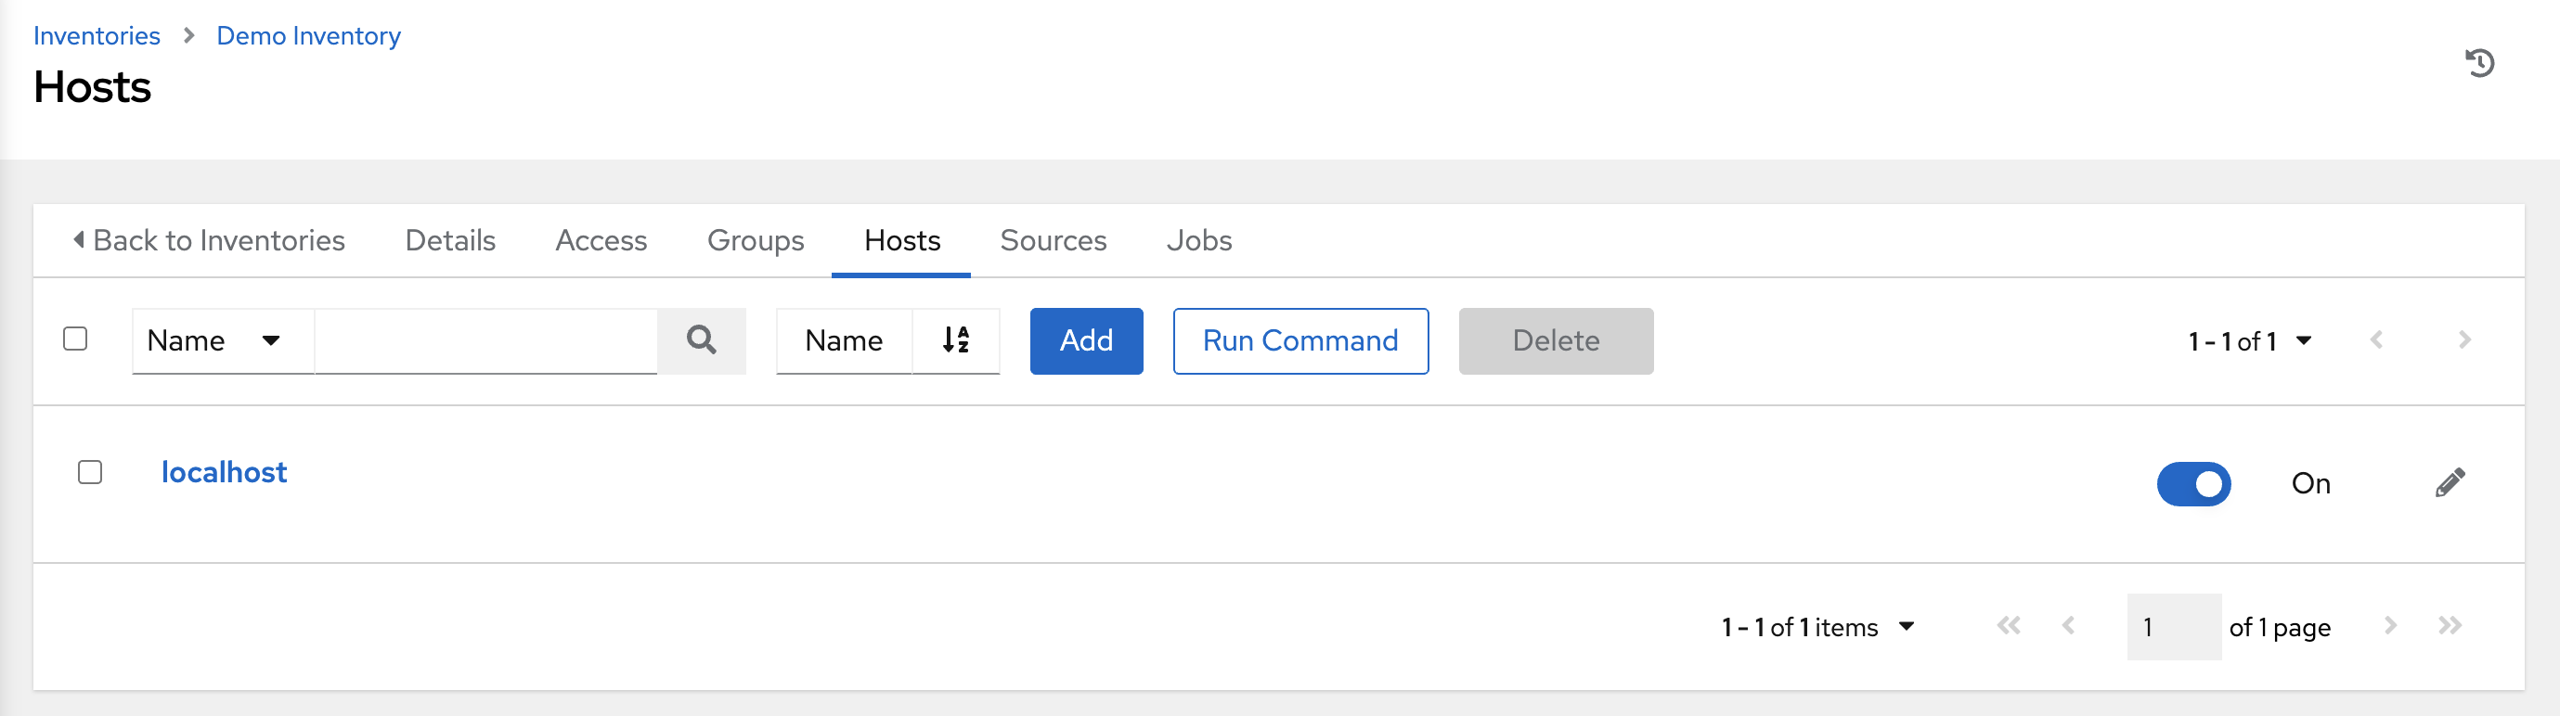Image resolution: width=2560 pixels, height=716 pixels.
Task: Tick the select all hosts checkbox
Action: (75, 339)
